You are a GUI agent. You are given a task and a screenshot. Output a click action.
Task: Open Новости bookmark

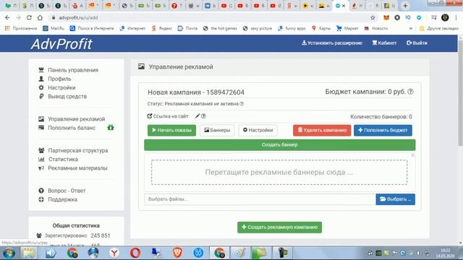tap(376, 28)
